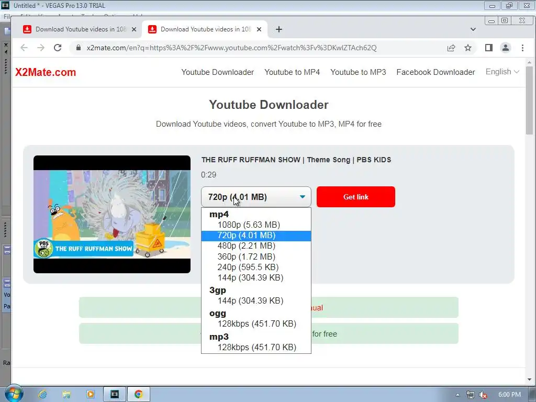536x402 pixels.
Task: Open Facebook Downloader nav link
Action: [435, 72]
